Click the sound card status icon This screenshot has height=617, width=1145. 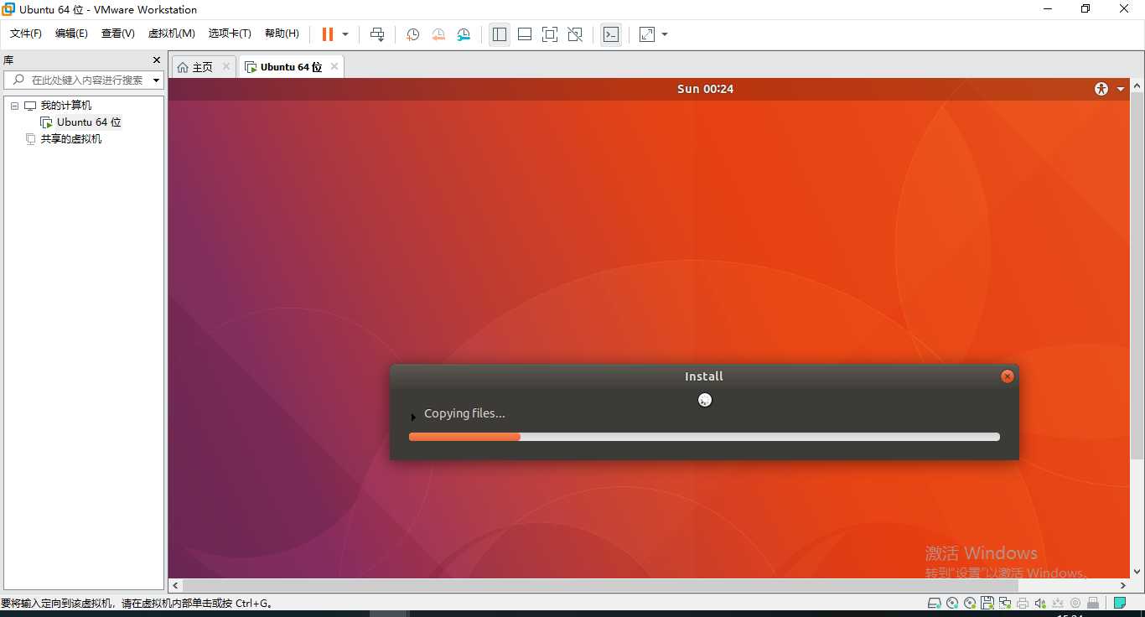1040,603
